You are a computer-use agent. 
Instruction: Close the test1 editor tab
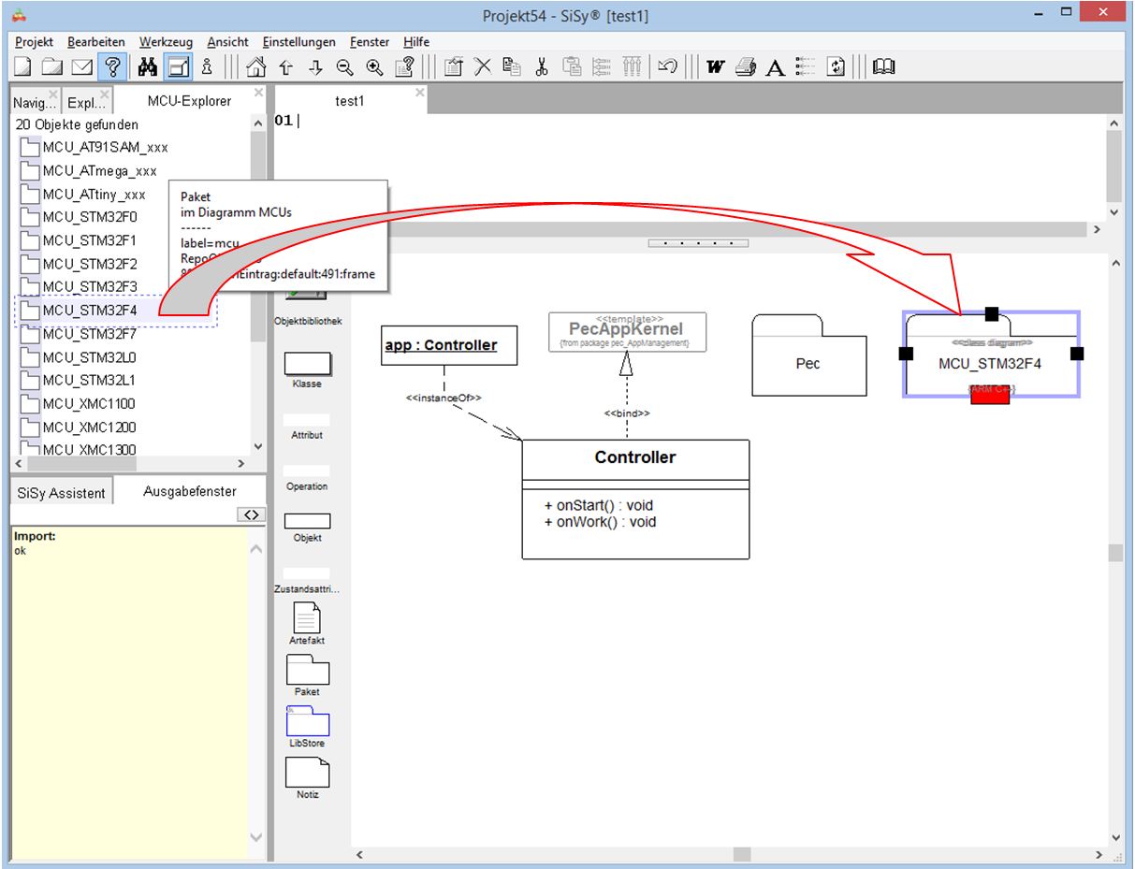pos(419,93)
